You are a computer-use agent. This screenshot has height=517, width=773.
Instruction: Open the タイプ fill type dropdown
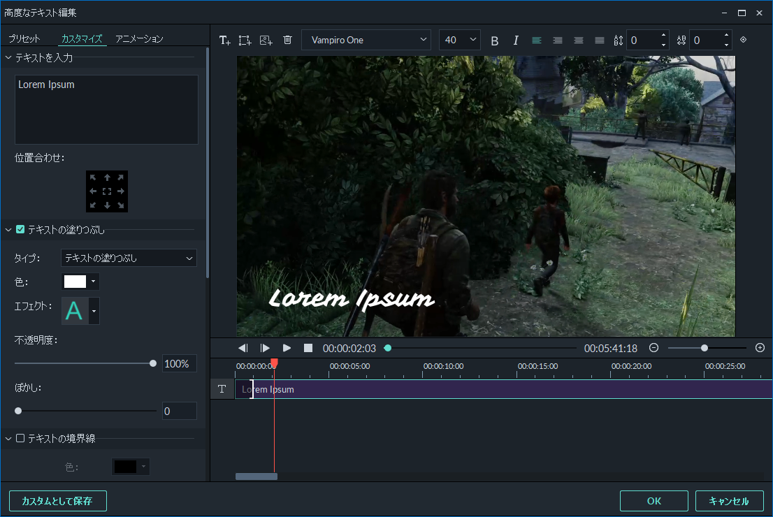click(x=129, y=258)
